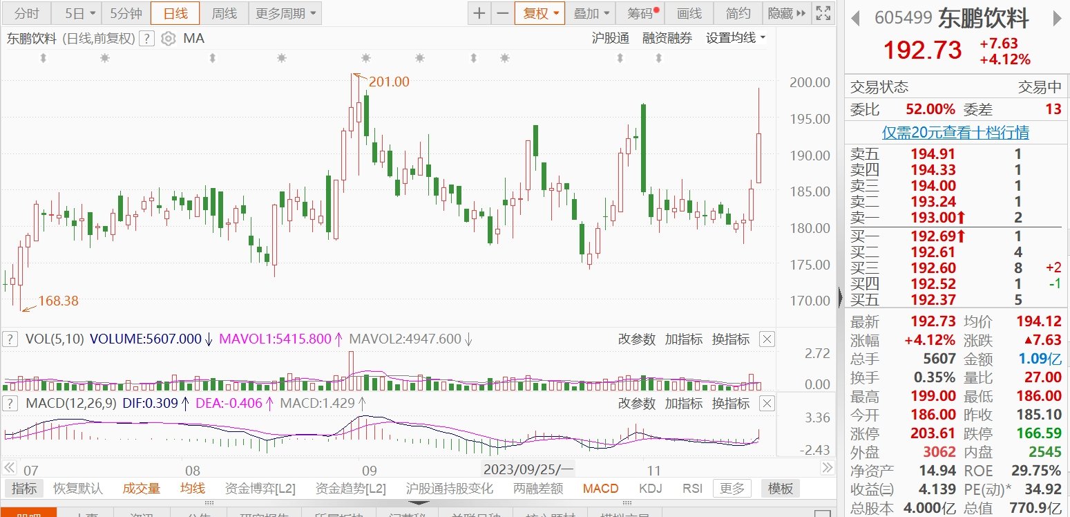Viewport: 1070px width, 517px height.
Task: Click 简约 view button
Action: pyautogui.click(x=738, y=13)
